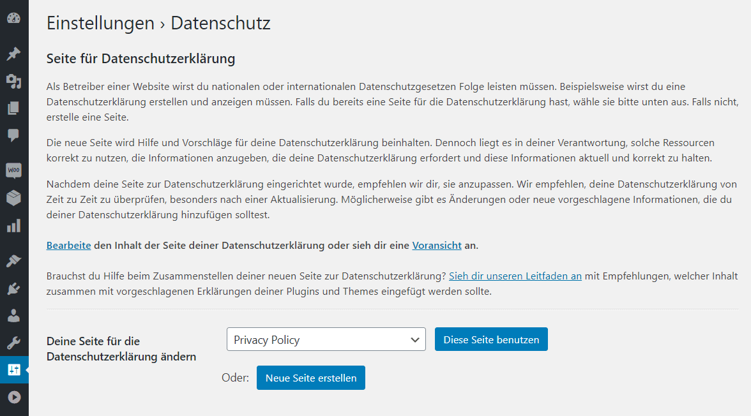Click 'Diese Seite benutzen' button

[x=491, y=339]
